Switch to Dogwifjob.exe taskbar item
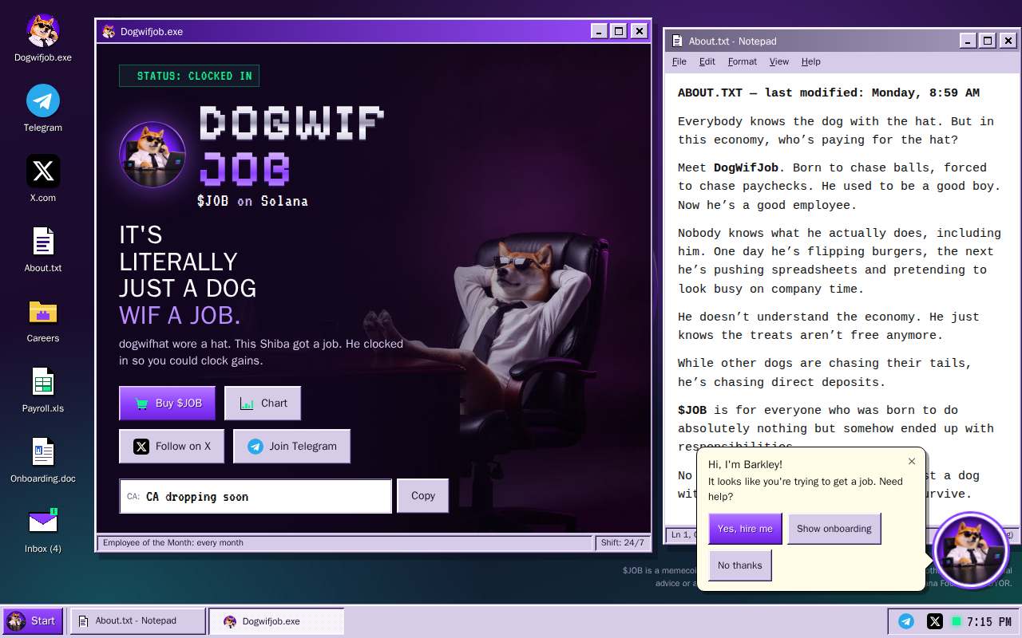Screen dimensions: 1022x638 pyautogui.click(x=276, y=621)
